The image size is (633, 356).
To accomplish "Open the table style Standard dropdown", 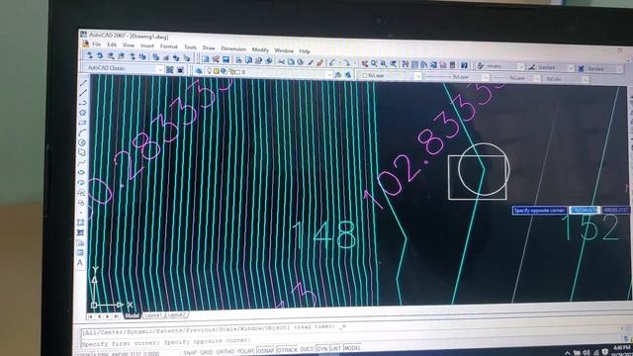I will pyautogui.click(x=620, y=69).
